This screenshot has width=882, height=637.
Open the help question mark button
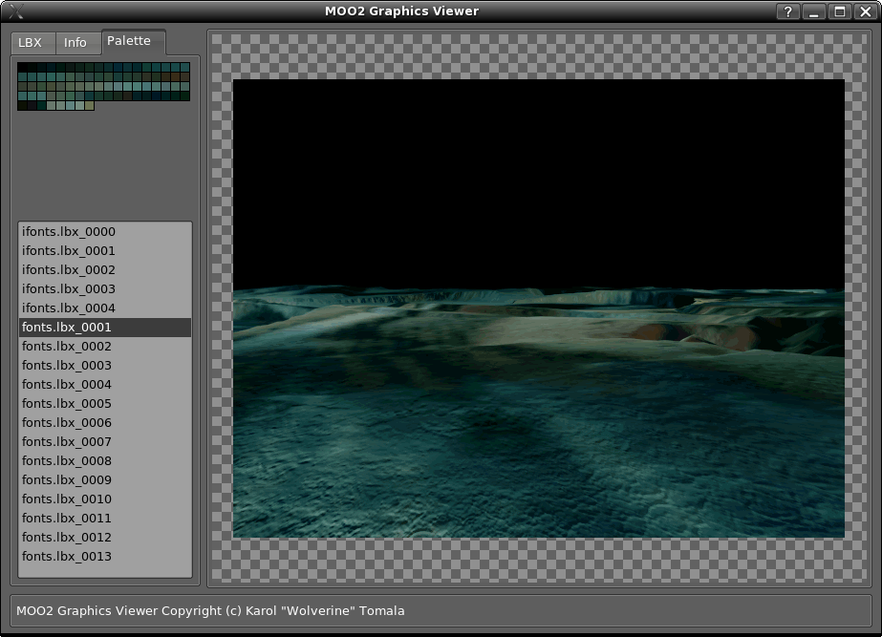pos(788,11)
